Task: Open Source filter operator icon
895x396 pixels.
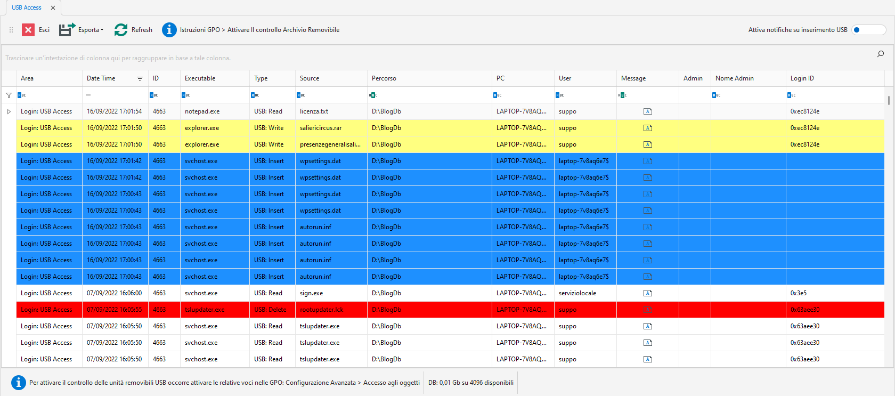Action: 300,95
